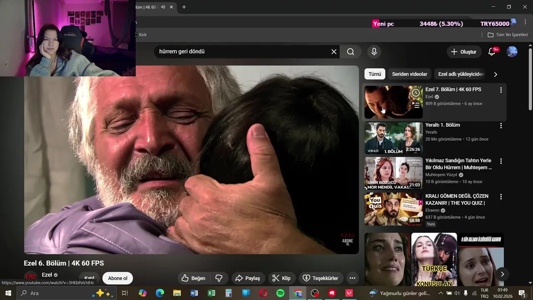
Task: Subscribe with the Abone ol button
Action: point(117,278)
